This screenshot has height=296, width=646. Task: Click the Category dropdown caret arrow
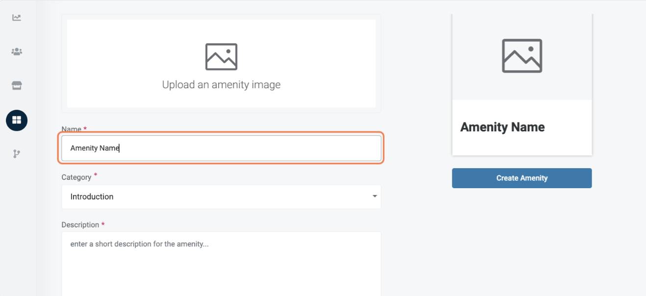click(374, 197)
